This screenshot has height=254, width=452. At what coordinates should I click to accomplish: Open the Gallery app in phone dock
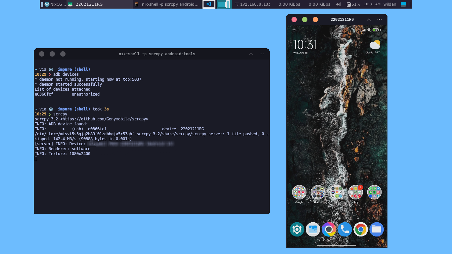pos(313,229)
